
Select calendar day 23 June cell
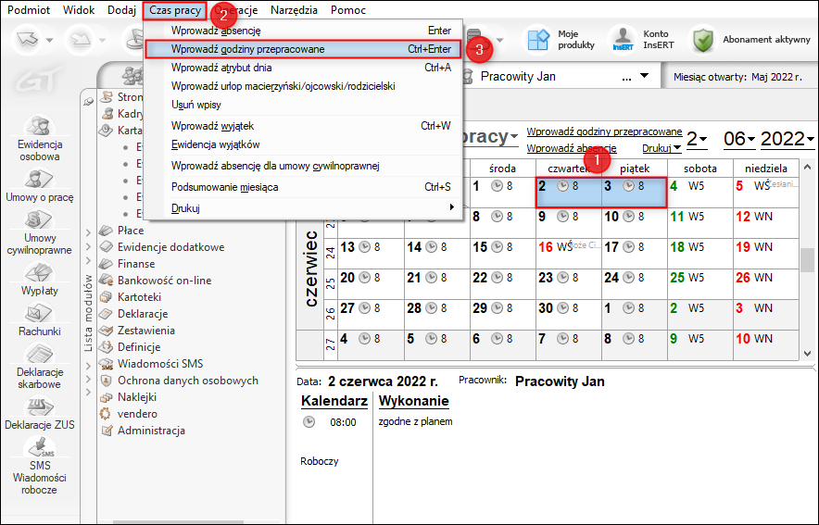pos(569,284)
